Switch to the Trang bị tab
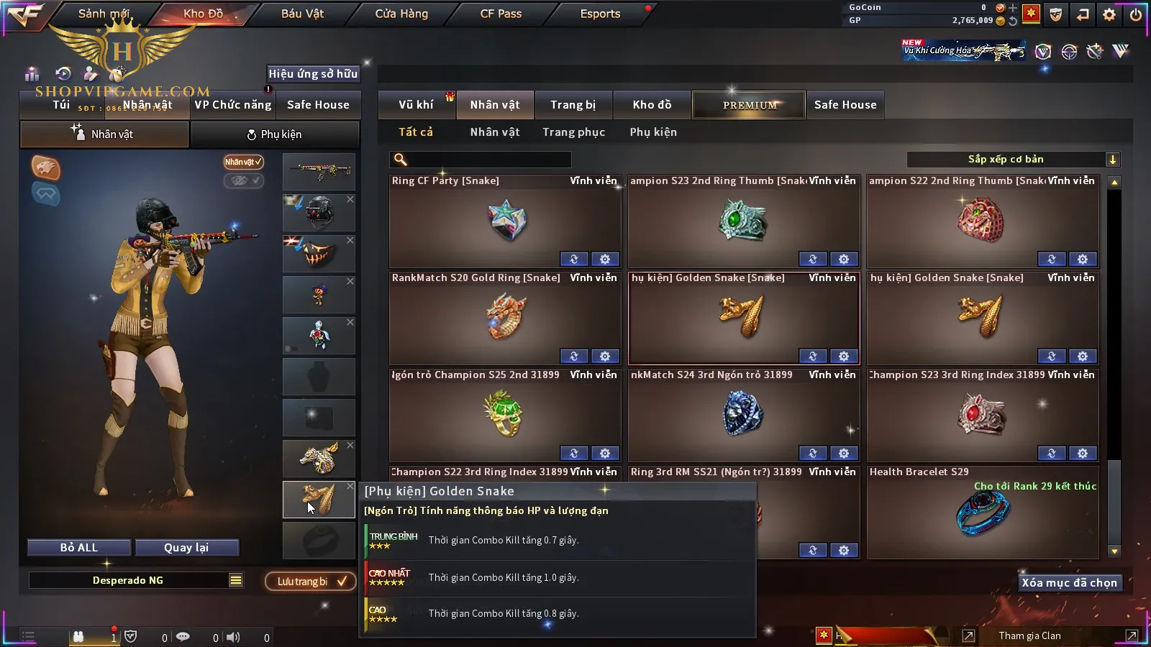1151x647 pixels. (573, 105)
